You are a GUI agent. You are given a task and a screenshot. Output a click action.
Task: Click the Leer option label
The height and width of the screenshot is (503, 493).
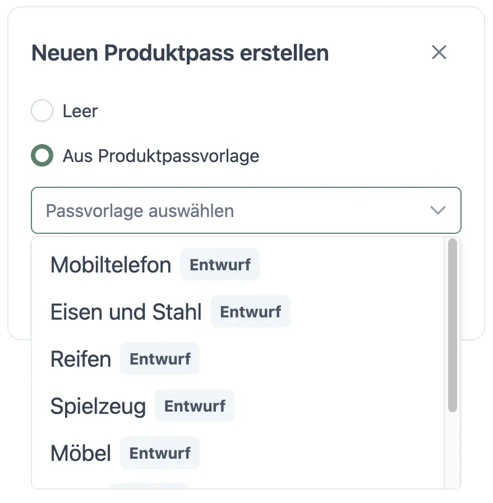80,111
